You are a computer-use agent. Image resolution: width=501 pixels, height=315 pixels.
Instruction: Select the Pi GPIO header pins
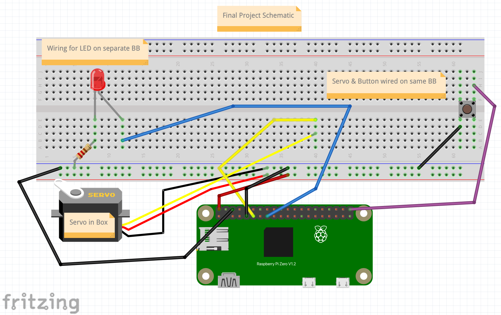[x=285, y=212]
